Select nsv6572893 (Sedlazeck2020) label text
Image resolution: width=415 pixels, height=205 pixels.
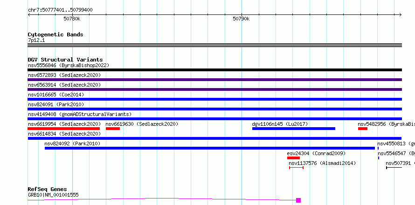(x=64, y=75)
